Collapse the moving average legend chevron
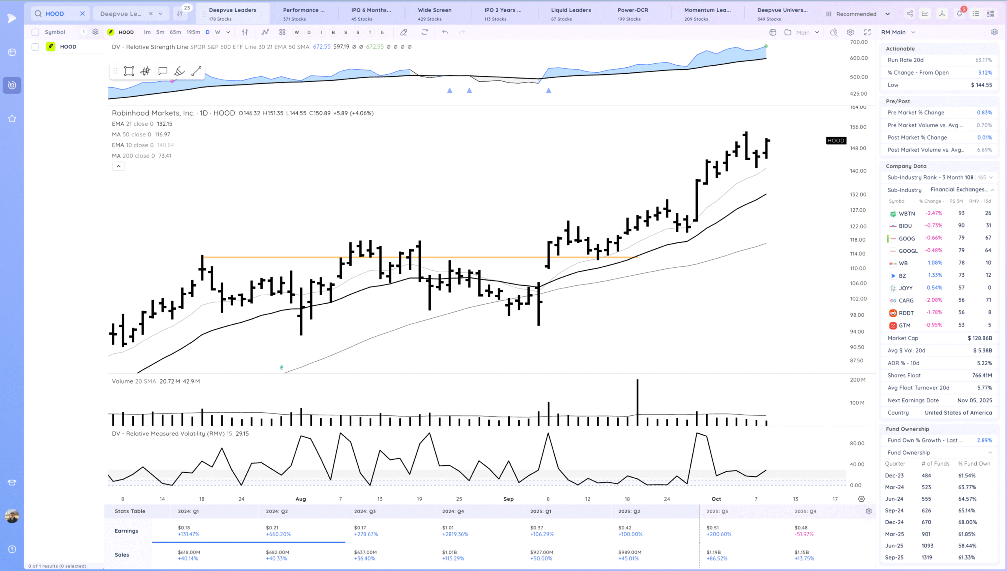Viewport: 1007px width, 571px height. tap(118, 166)
